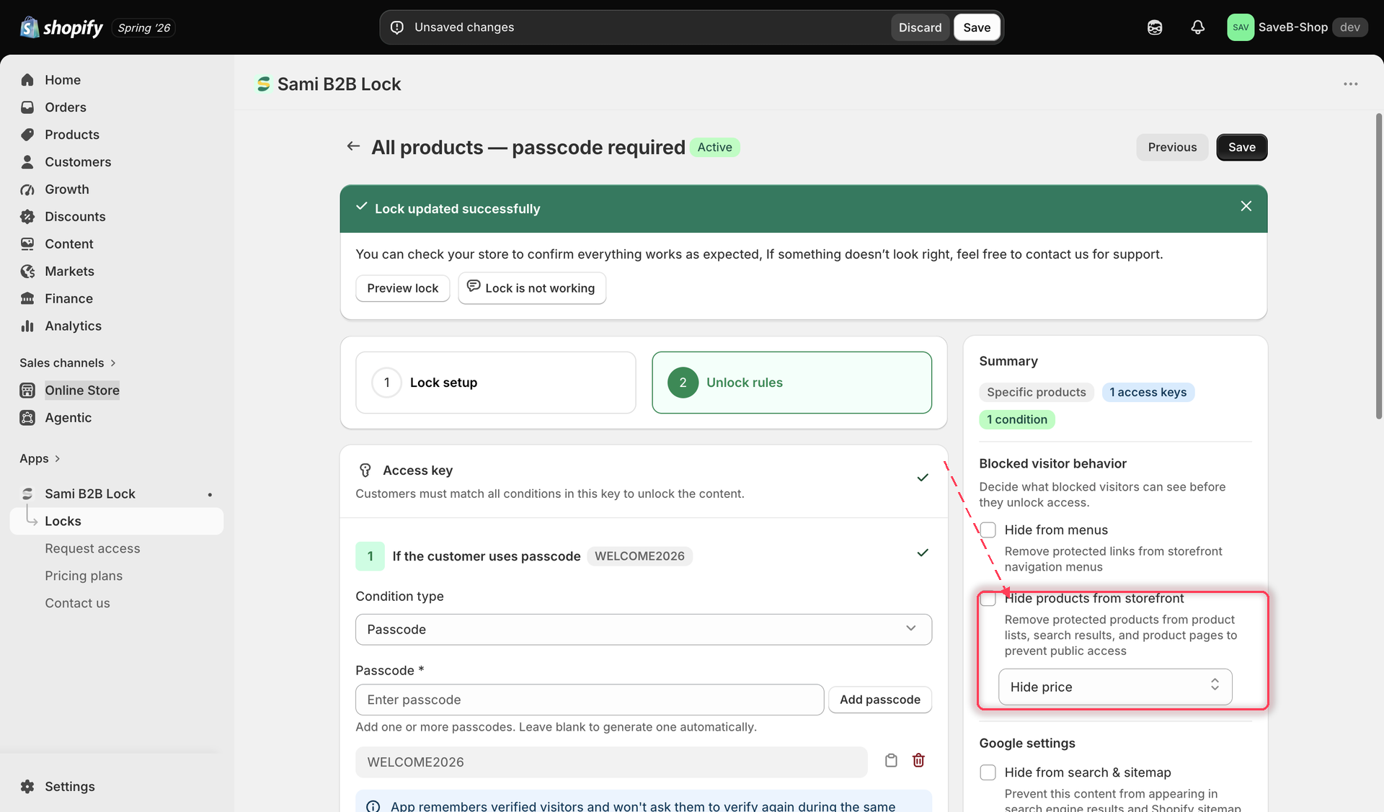The image size is (1384, 812).
Task: Go back using the arrow beside lock title
Action: click(x=353, y=146)
